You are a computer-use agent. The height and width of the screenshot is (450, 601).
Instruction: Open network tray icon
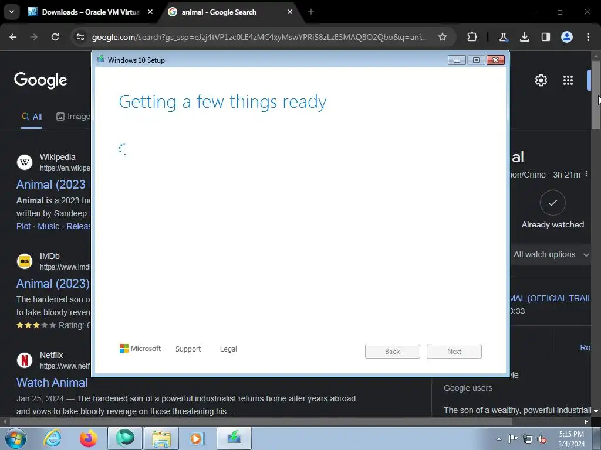click(528, 439)
